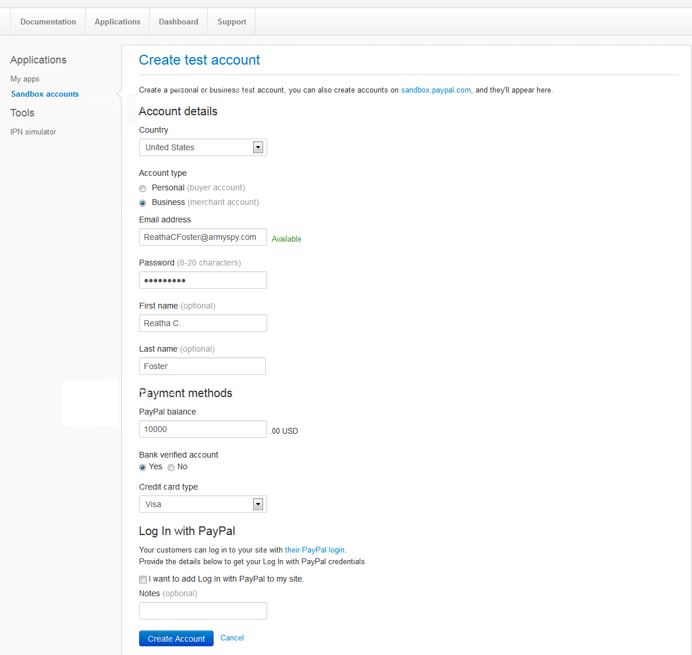Open My apps in the sidebar

(x=24, y=79)
